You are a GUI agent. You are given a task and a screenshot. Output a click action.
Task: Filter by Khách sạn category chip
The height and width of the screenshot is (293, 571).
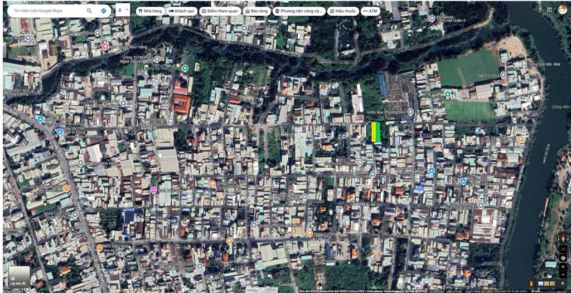point(181,11)
